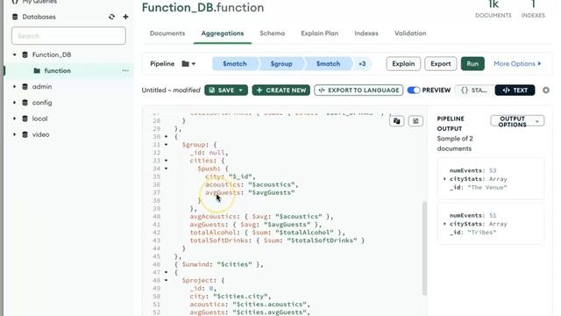This screenshot has height=316, width=561.
Task: Click the Function_DB database icon
Action: [x=25, y=54]
